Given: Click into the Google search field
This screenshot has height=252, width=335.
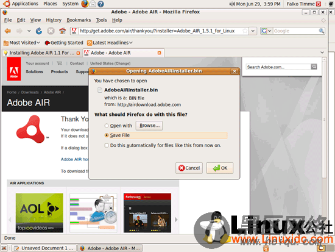Looking at the screenshot, I should point(295,31).
